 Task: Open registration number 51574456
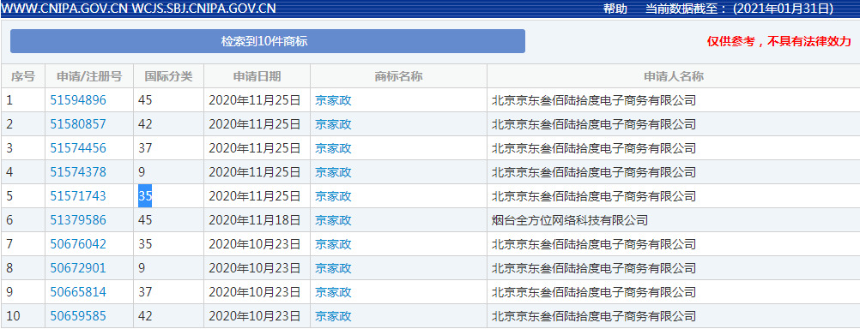(78, 148)
